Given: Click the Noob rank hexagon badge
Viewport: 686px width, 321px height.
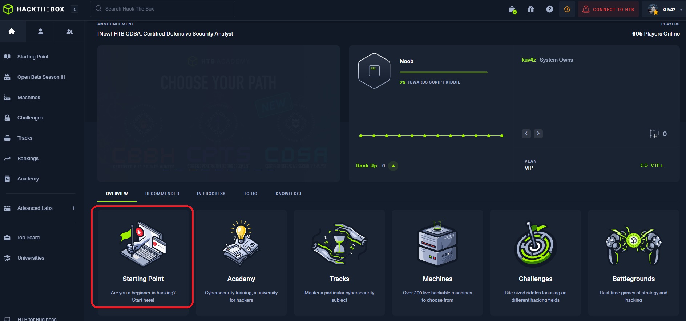Looking at the screenshot, I should [x=374, y=71].
